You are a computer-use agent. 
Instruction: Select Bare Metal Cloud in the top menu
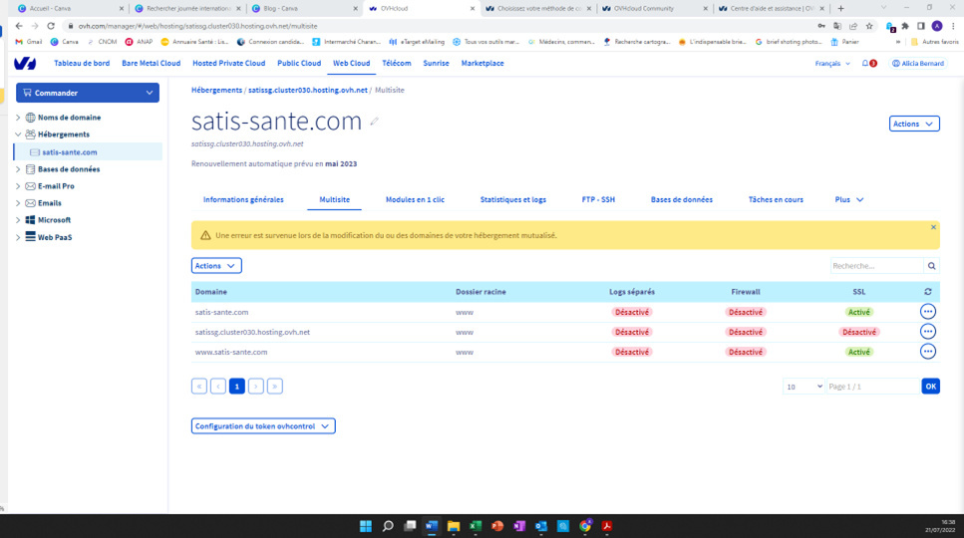(x=151, y=63)
